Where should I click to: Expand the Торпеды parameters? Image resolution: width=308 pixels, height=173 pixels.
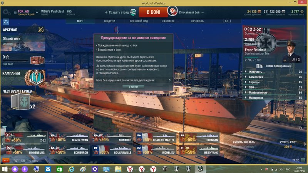tap(273, 82)
